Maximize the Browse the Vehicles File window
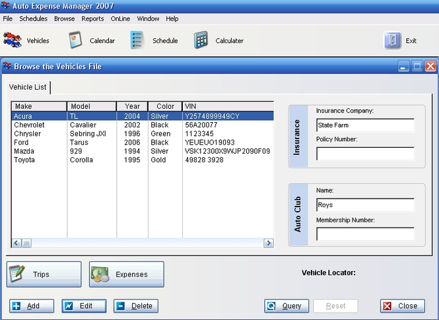Image resolution: width=439 pixels, height=320 pixels. pos(417,66)
